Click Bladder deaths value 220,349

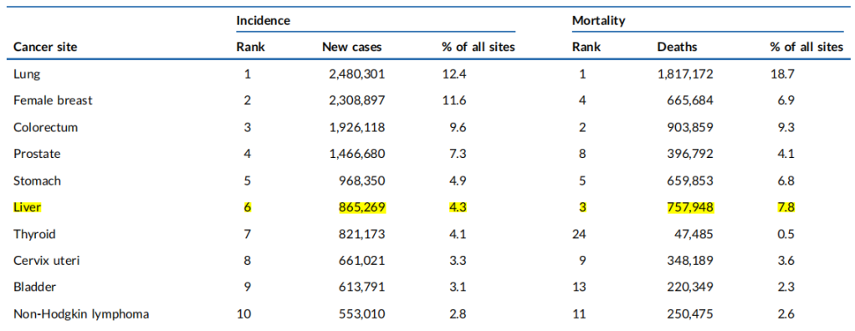click(690, 288)
